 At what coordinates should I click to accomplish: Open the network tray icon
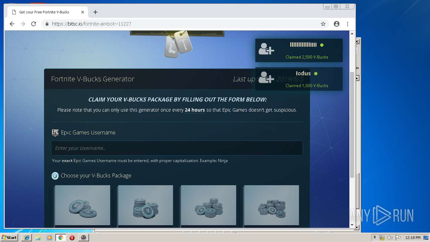382,238
